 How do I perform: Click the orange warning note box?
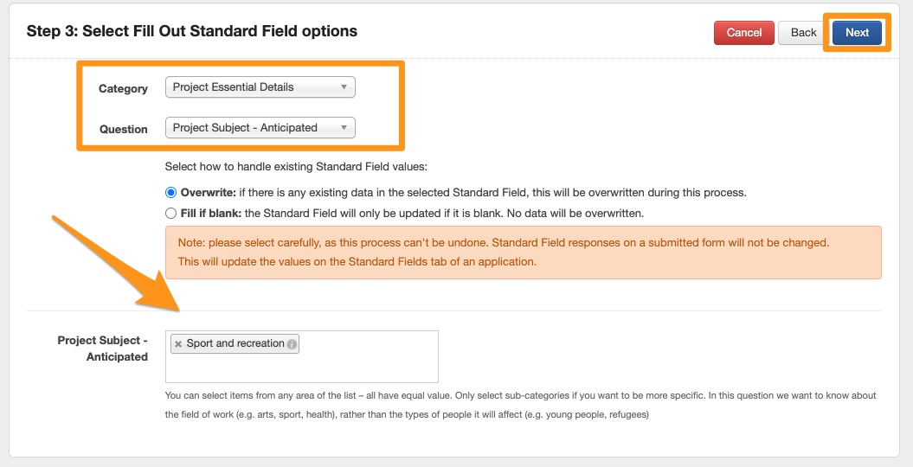(523, 253)
